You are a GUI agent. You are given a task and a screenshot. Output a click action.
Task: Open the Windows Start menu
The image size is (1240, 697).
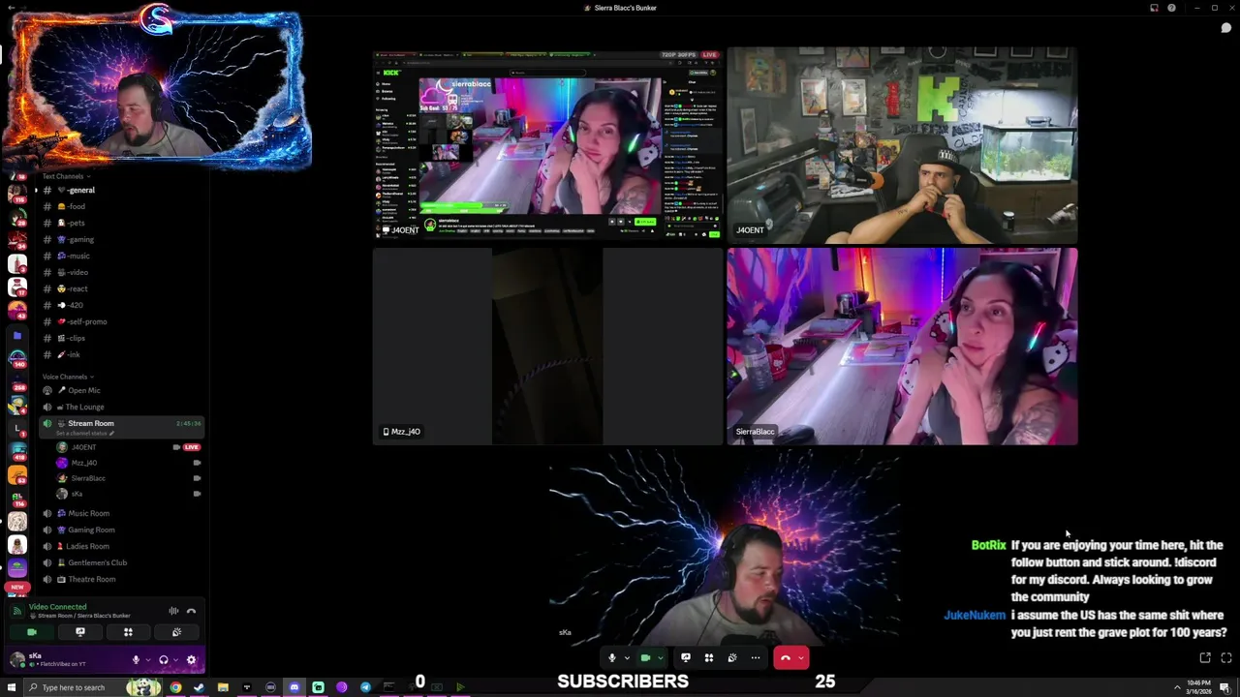(x=14, y=687)
